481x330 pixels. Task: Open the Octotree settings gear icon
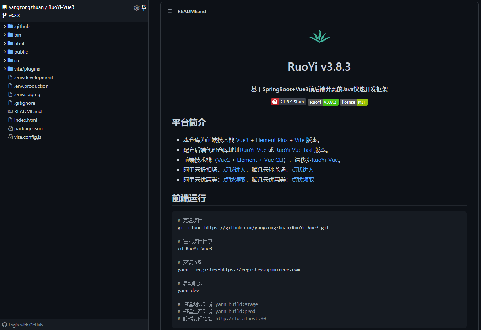tap(136, 7)
